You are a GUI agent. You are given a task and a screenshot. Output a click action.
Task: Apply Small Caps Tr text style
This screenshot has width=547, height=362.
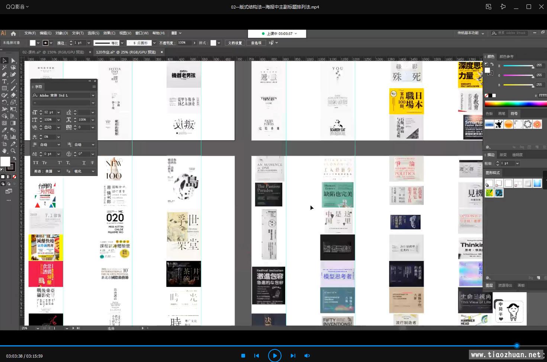click(45, 163)
